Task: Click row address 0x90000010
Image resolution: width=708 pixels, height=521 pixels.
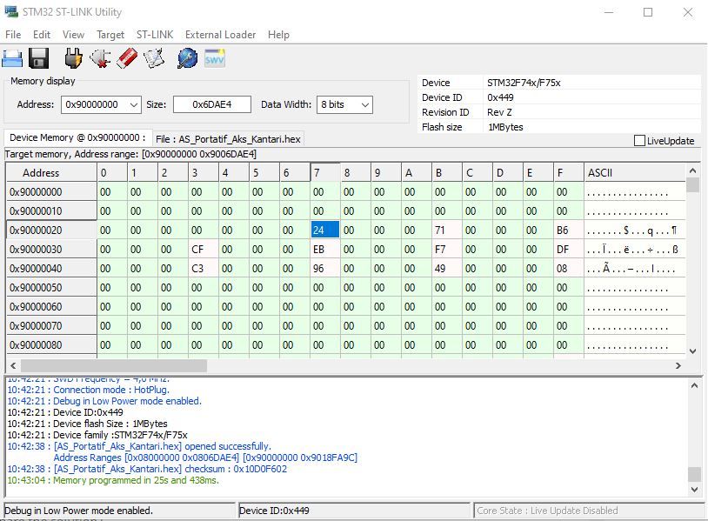Action: [51, 211]
